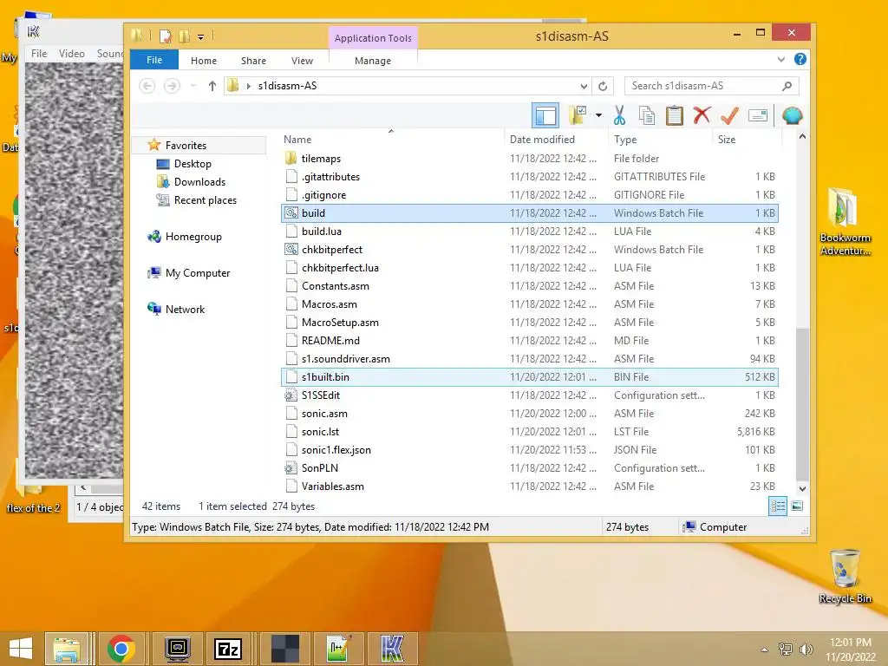This screenshot has height=666, width=888.
Task: Select the SonPLN configuration file icon
Action: tap(291, 467)
